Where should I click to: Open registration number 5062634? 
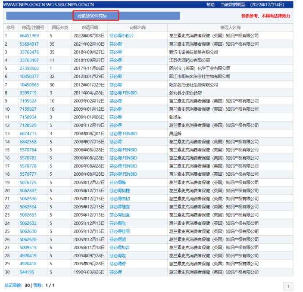pos(28,207)
